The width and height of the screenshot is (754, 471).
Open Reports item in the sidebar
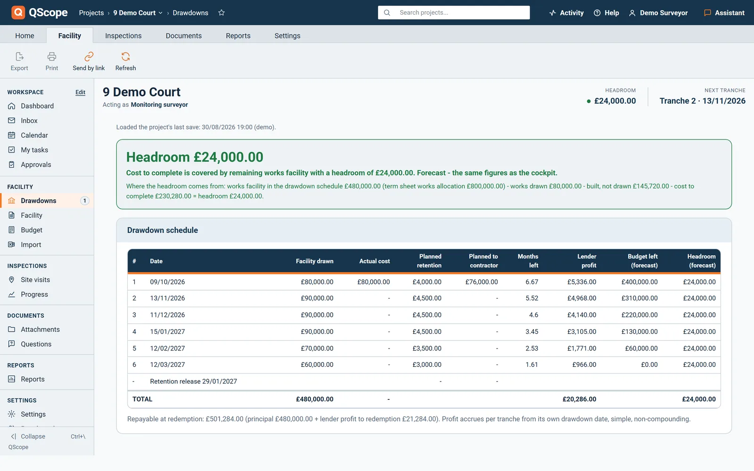(47, 379)
